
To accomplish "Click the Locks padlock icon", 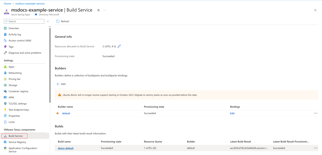I will [x=5, y=122].
